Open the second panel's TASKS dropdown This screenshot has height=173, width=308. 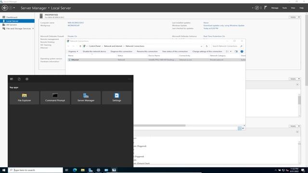(295, 79)
